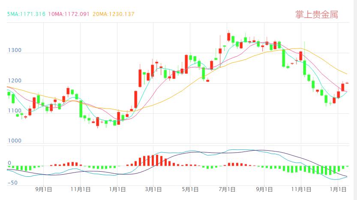
Task: Jump to the 7月1日 date label
Action: [x=228, y=189]
